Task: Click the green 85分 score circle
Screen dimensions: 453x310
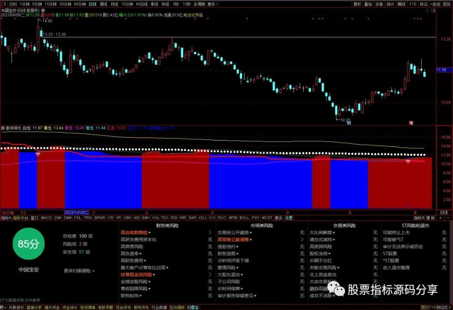Action: (x=29, y=244)
